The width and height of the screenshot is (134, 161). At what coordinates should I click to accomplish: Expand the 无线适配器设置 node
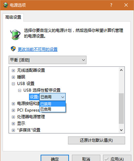click(13, 71)
